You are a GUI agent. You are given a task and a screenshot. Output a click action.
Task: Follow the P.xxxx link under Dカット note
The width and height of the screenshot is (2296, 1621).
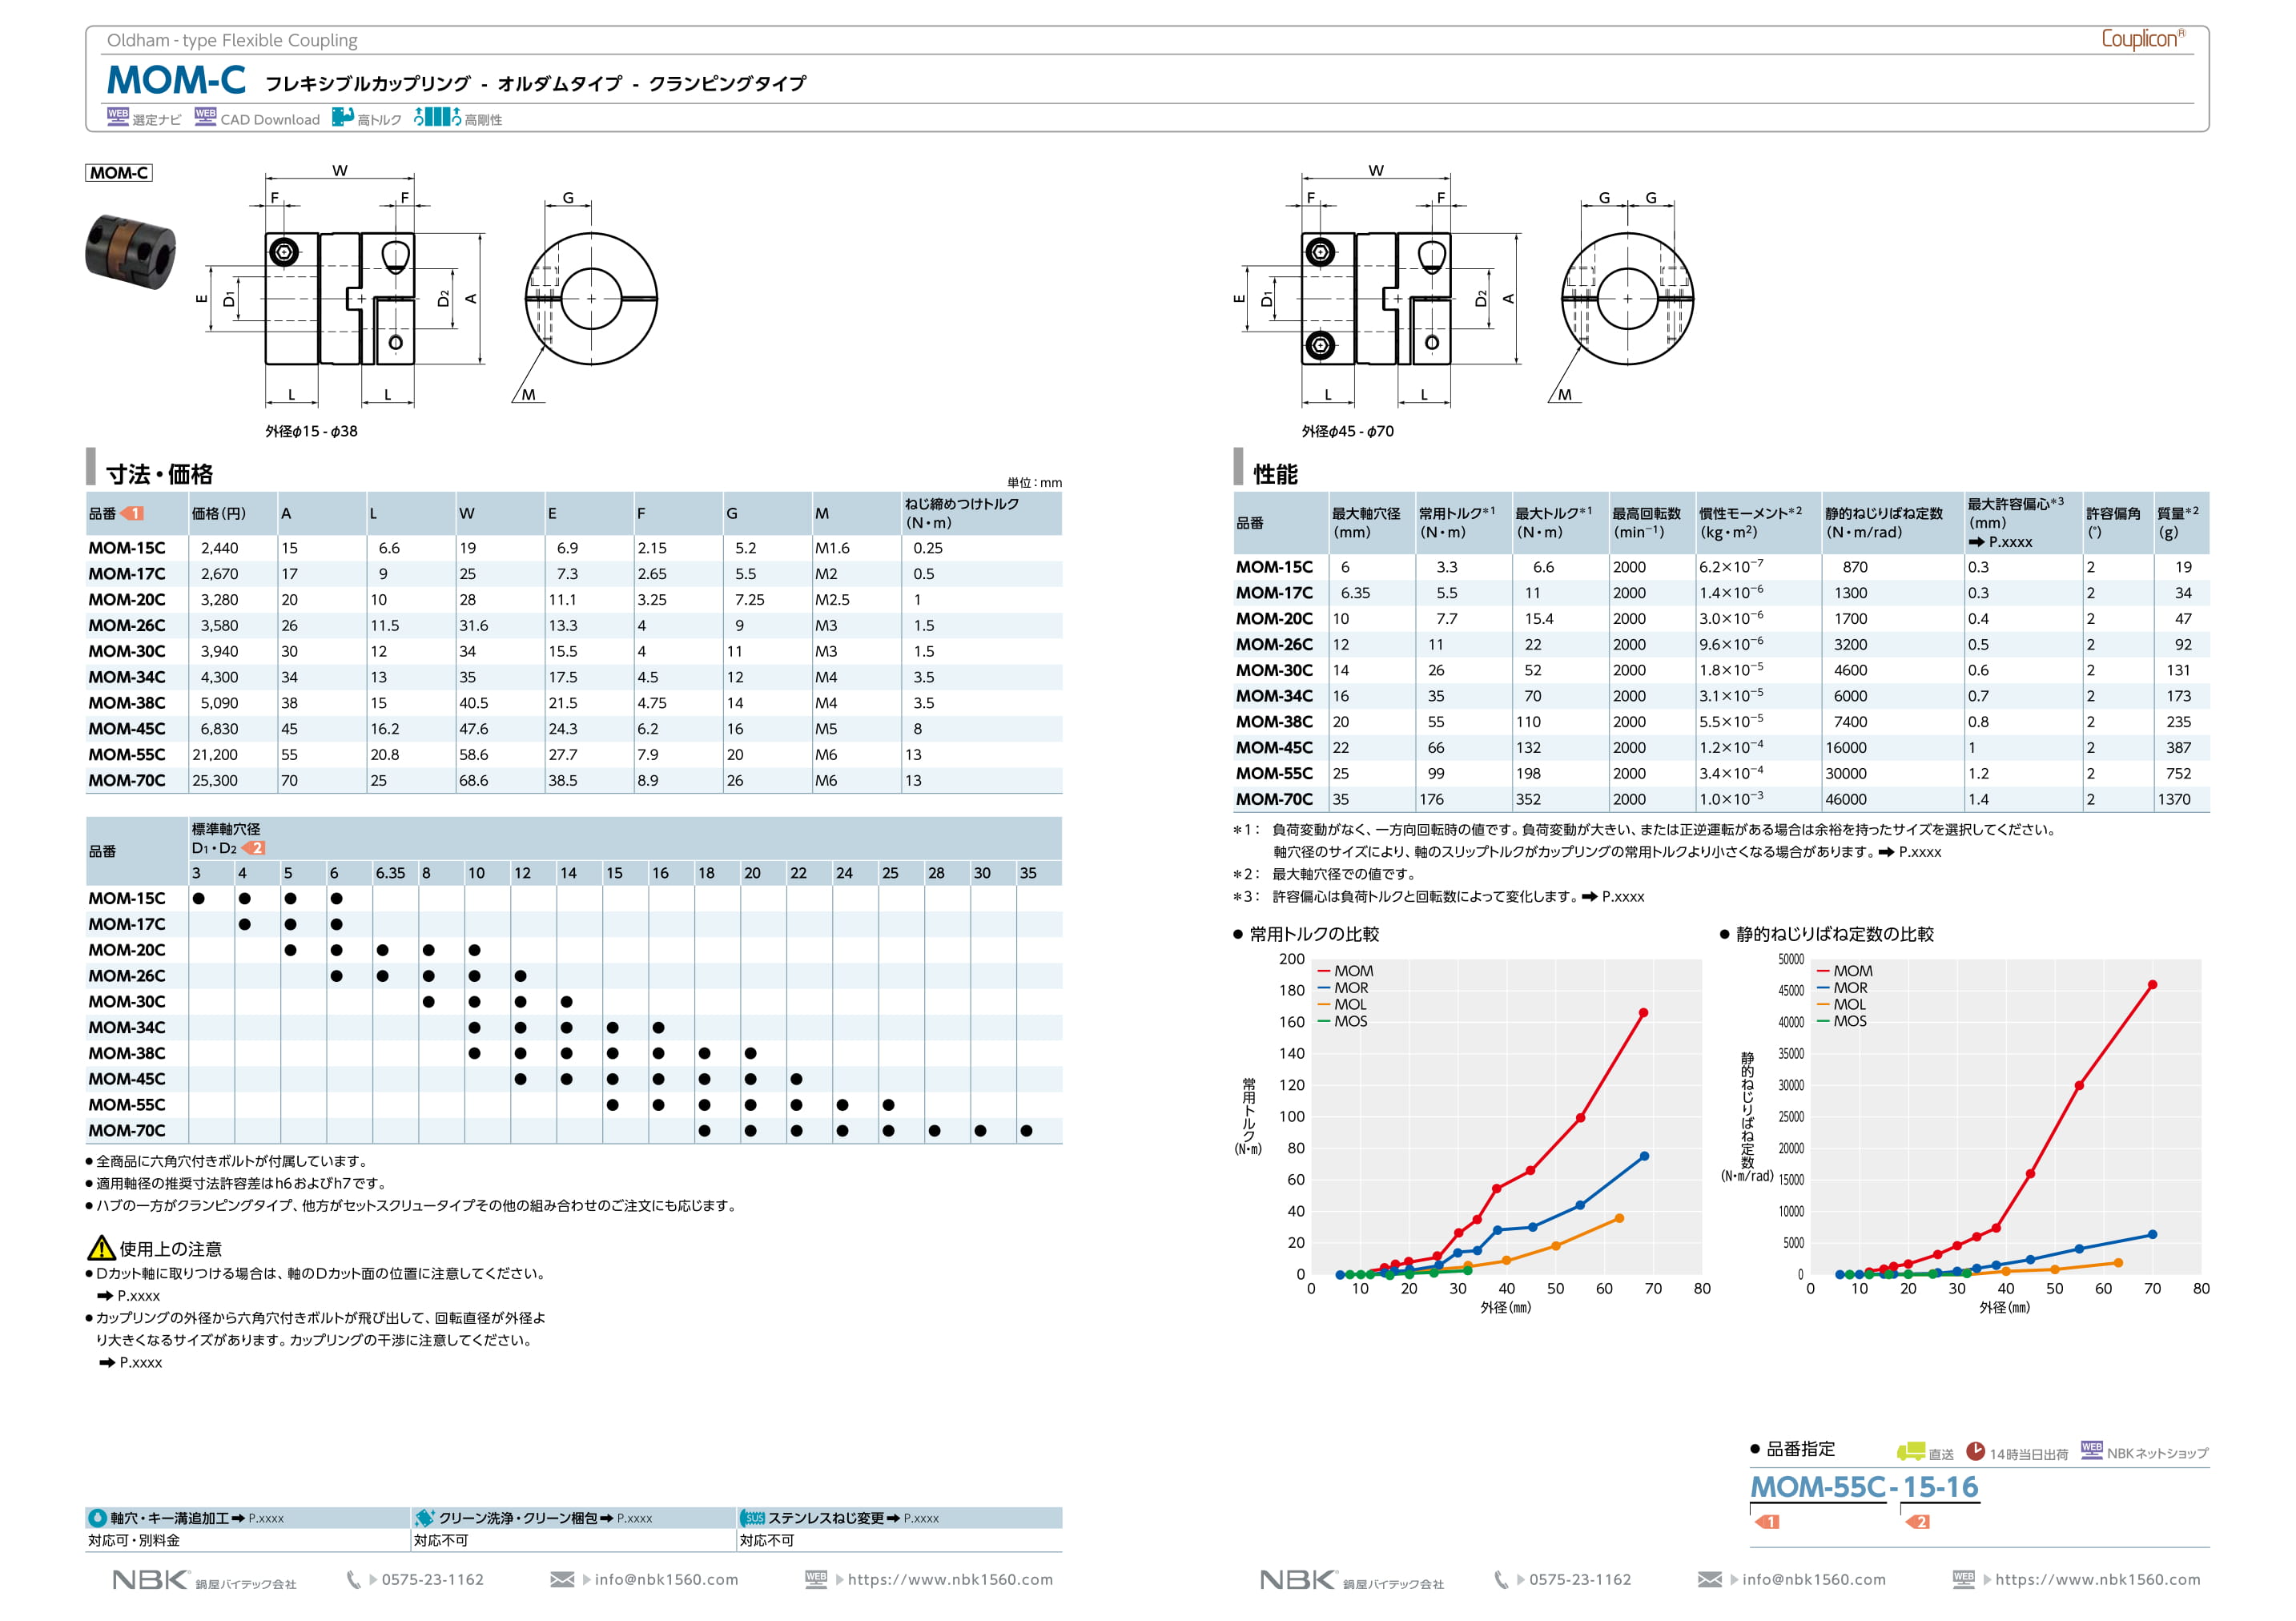click(138, 1296)
